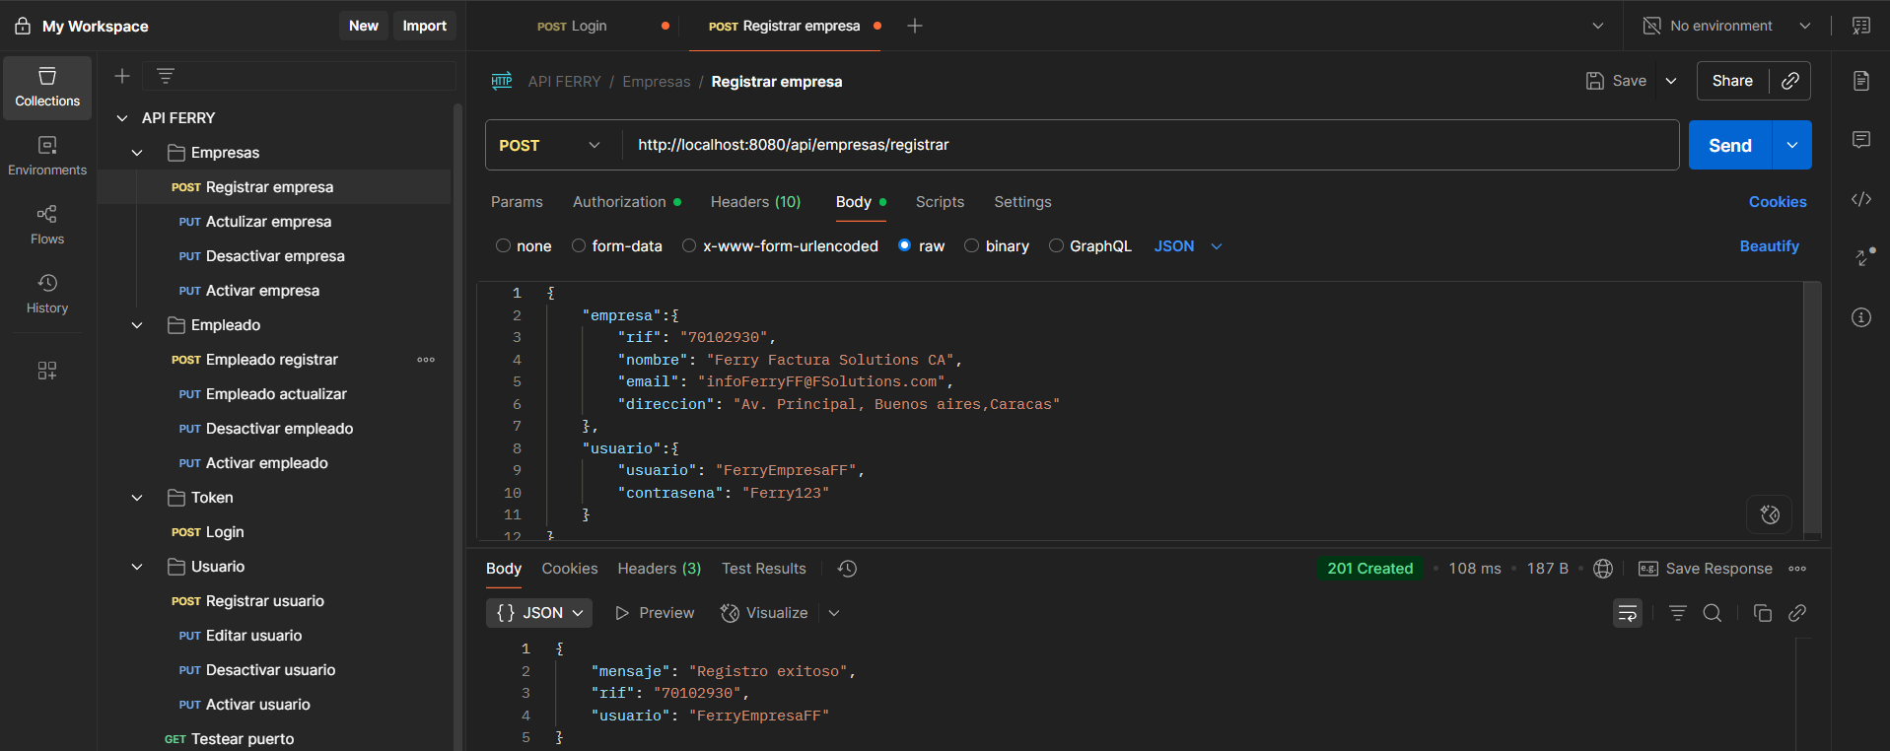Click the Beautify link

1769,246
